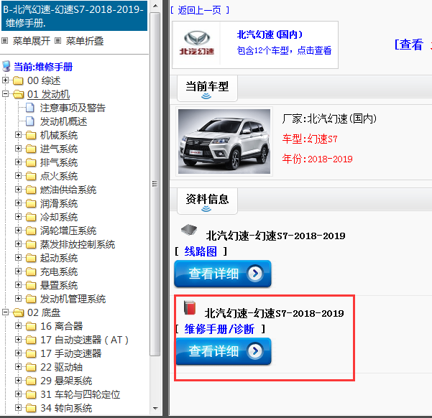432x418 pixels.
Task: Select the 发动机概述 tree item
Action: click(64, 121)
